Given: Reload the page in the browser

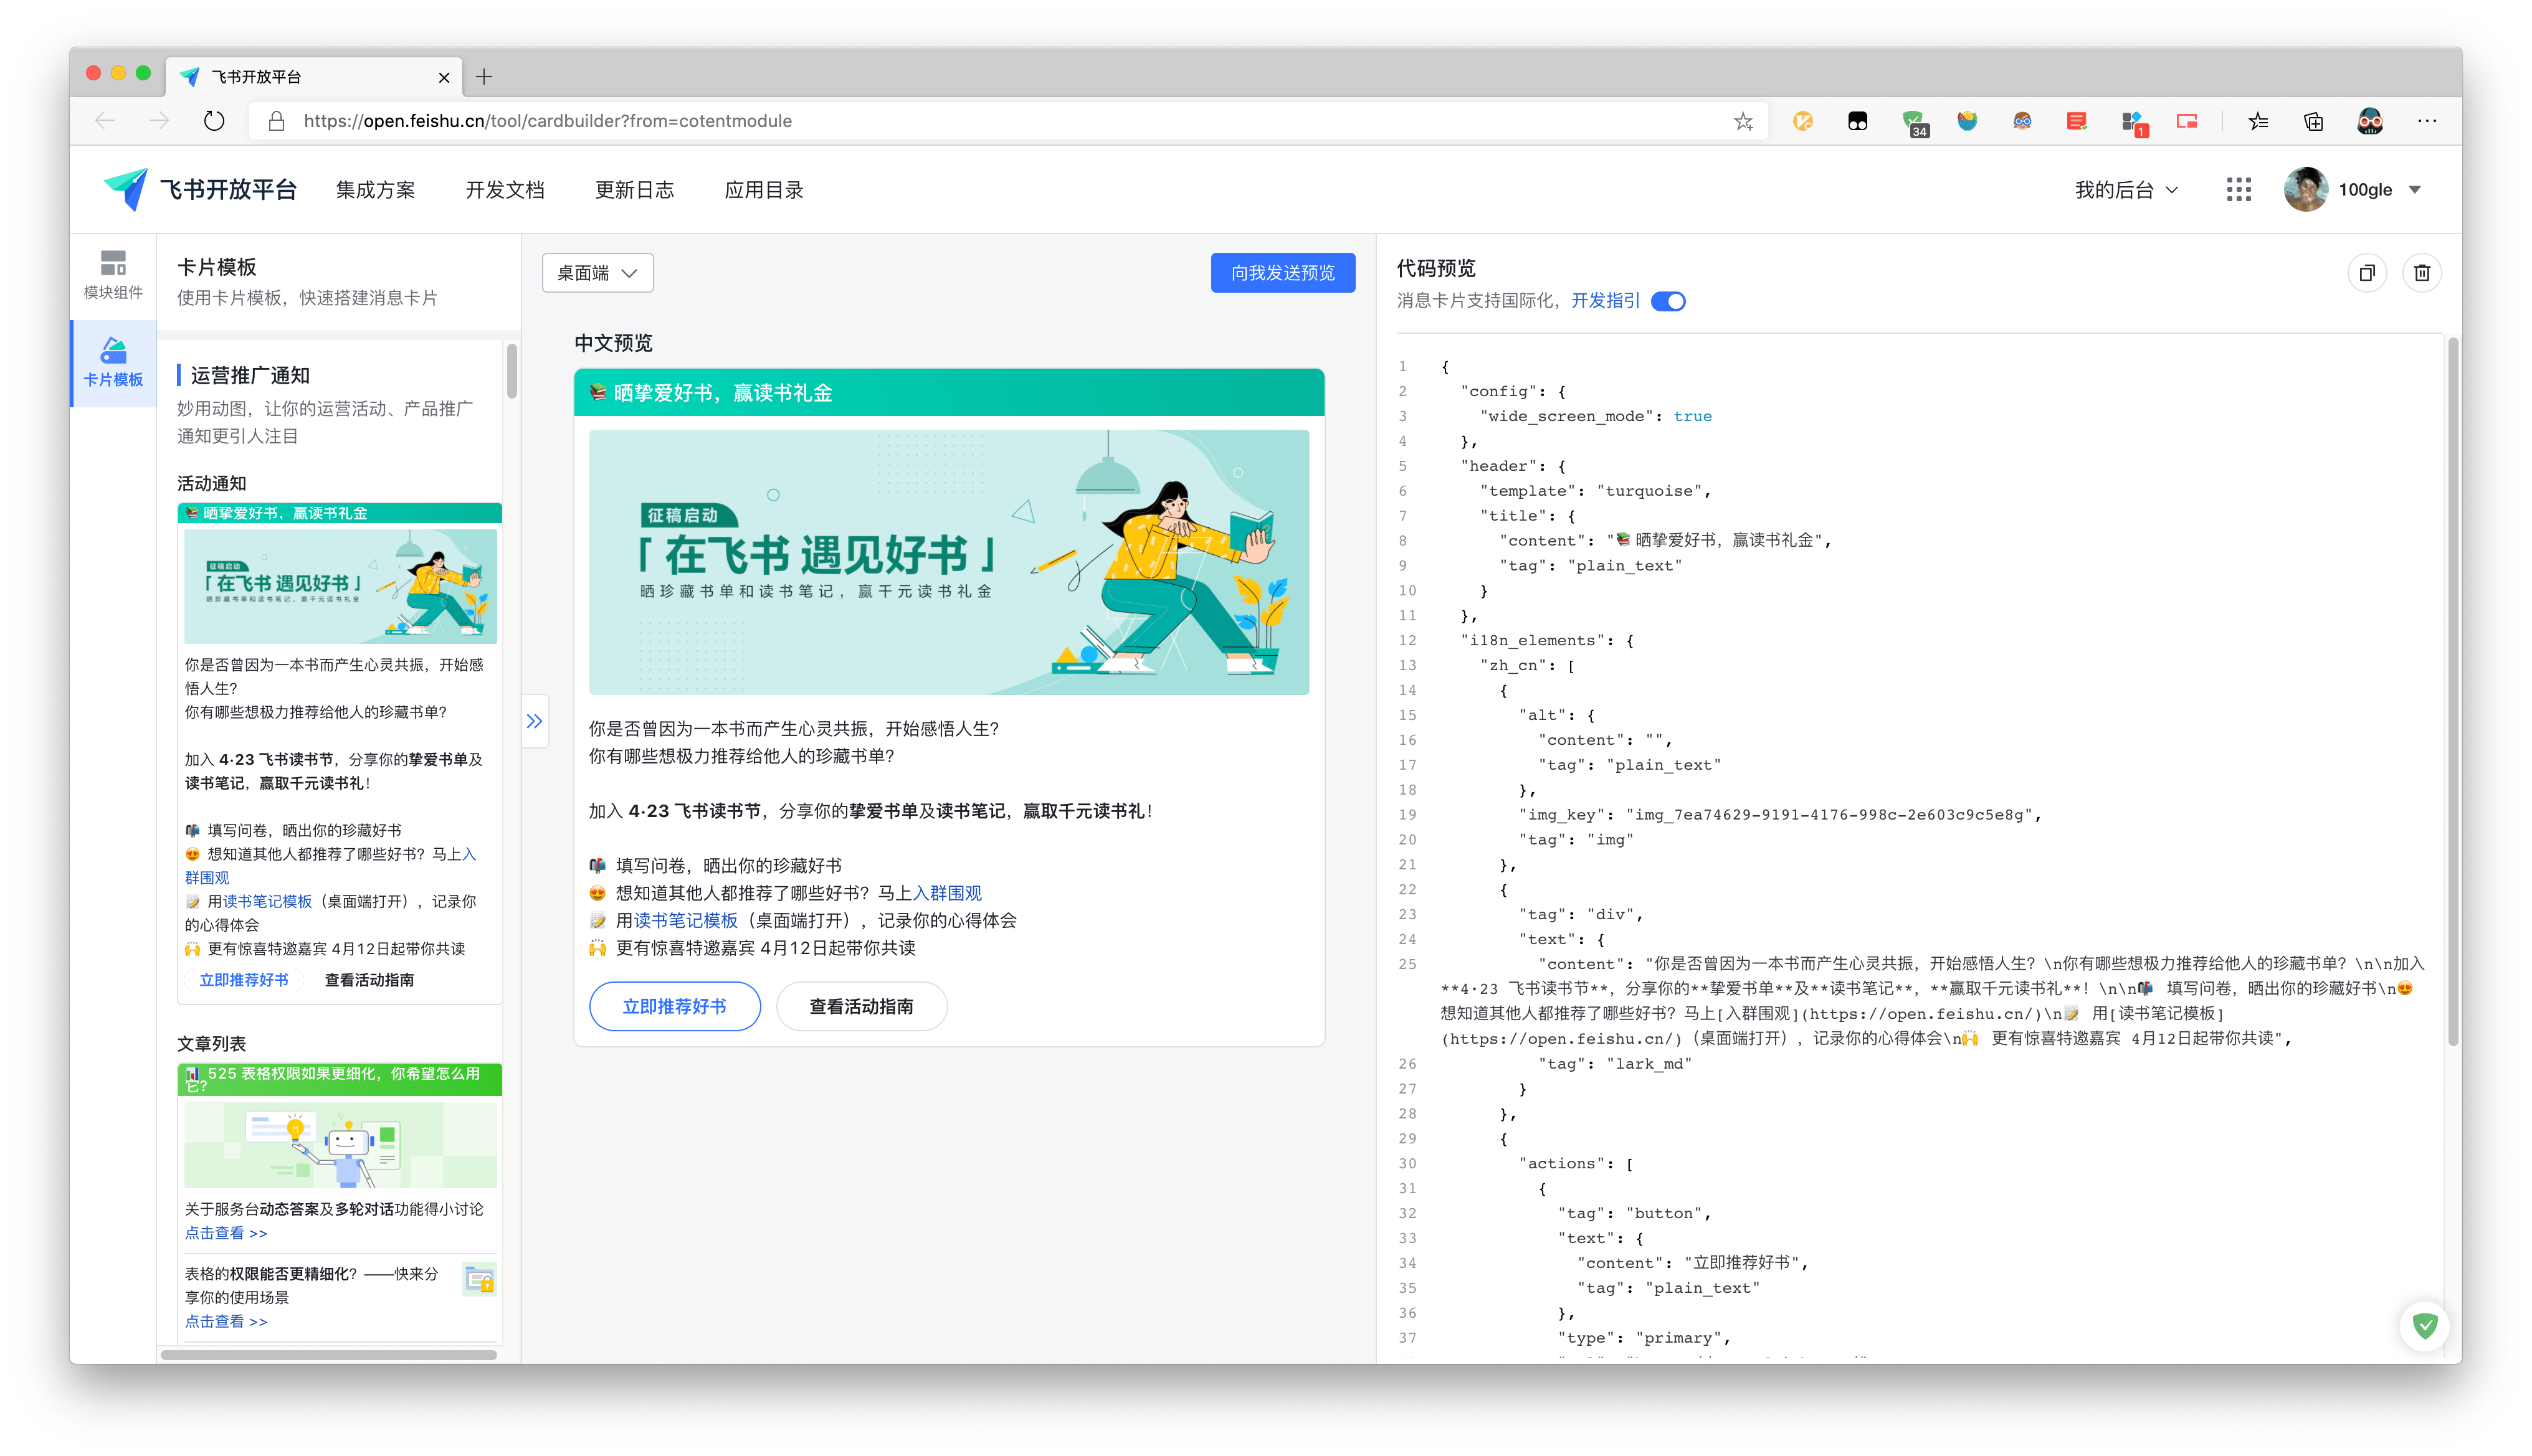Looking at the screenshot, I should pyautogui.click(x=214, y=121).
